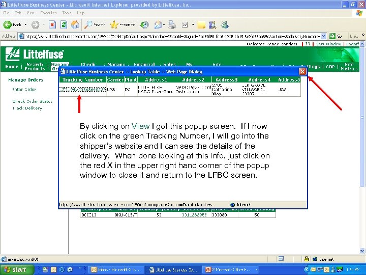The width and height of the screenshot is (366, 275).
Task: Open the File menu
Action: point(6,13)
